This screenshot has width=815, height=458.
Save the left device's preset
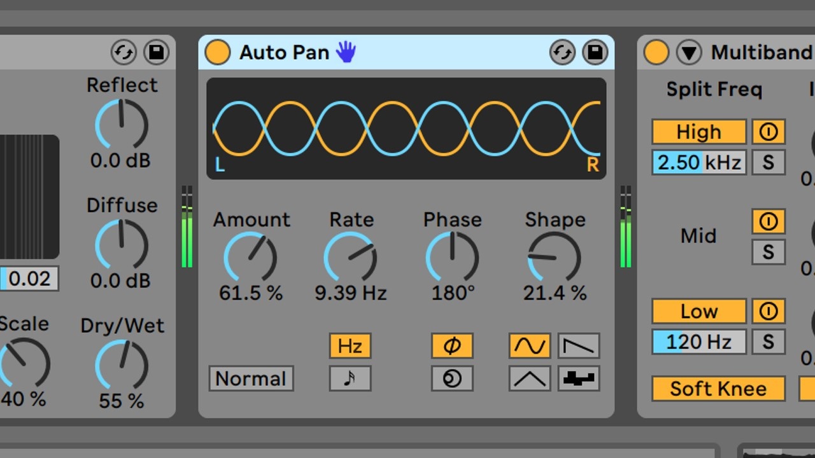157,52
